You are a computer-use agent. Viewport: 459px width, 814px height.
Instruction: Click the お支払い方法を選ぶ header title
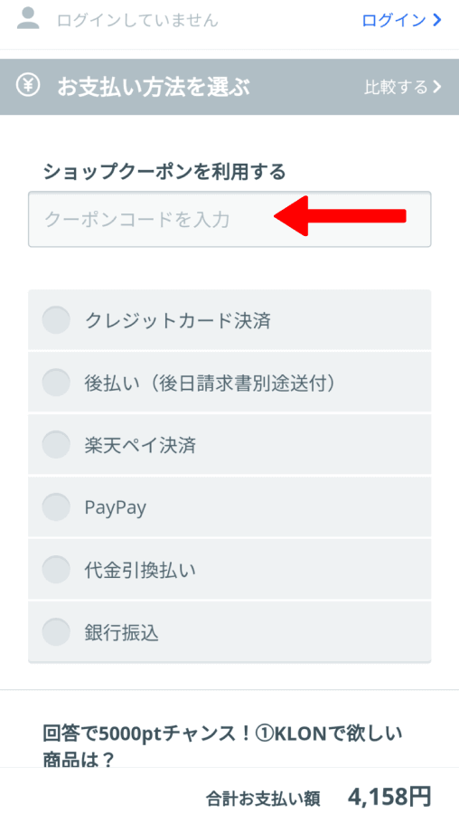point(154,87)
